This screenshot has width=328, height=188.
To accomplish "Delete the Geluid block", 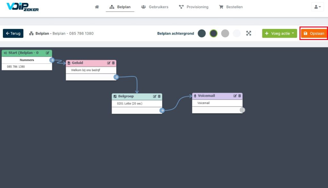I will [x=113, y=63].
